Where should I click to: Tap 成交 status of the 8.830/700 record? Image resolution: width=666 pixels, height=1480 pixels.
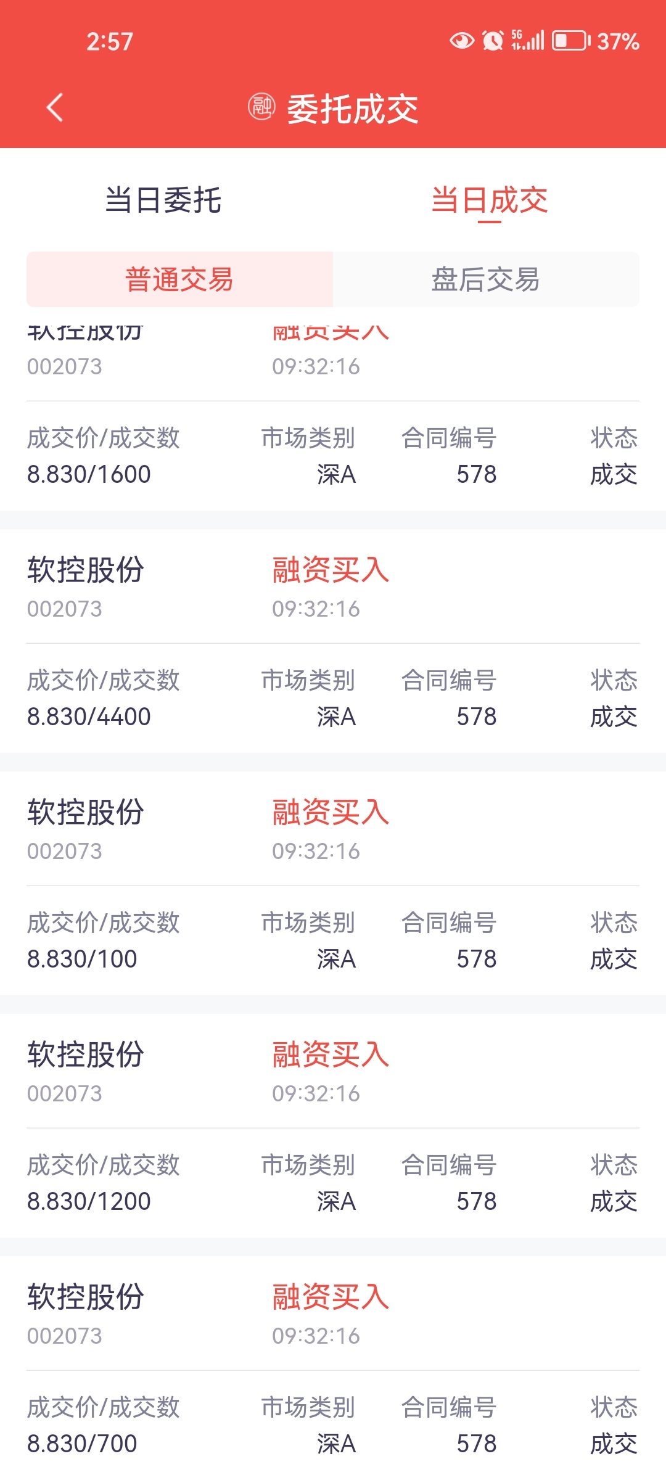coord(614,1444)
